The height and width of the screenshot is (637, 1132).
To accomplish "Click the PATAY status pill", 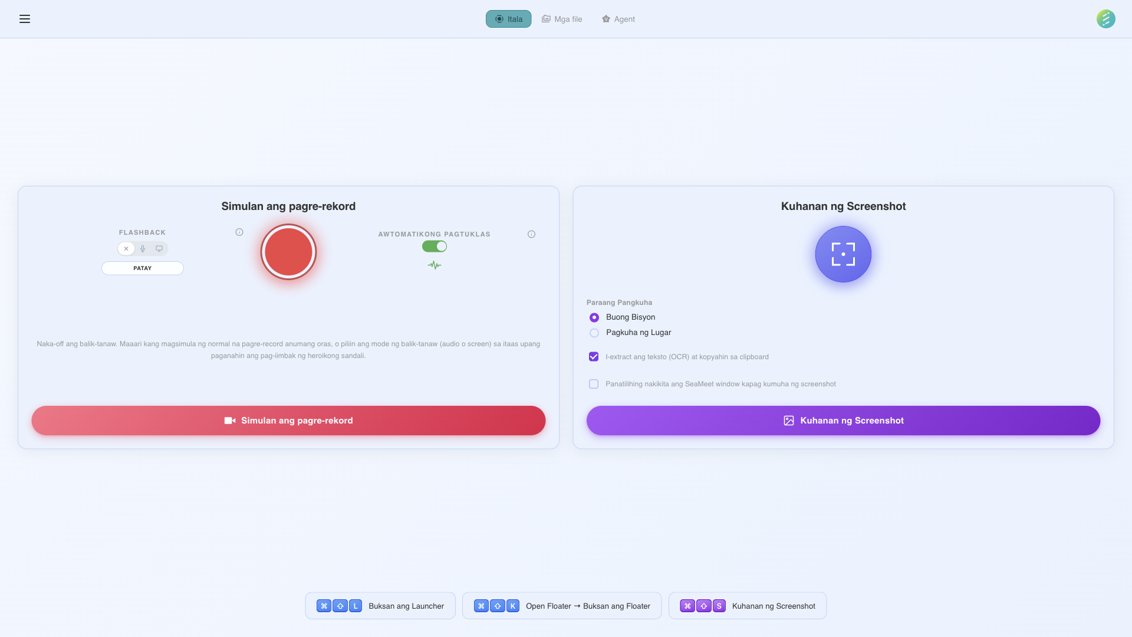I will [x=143, y=268].
